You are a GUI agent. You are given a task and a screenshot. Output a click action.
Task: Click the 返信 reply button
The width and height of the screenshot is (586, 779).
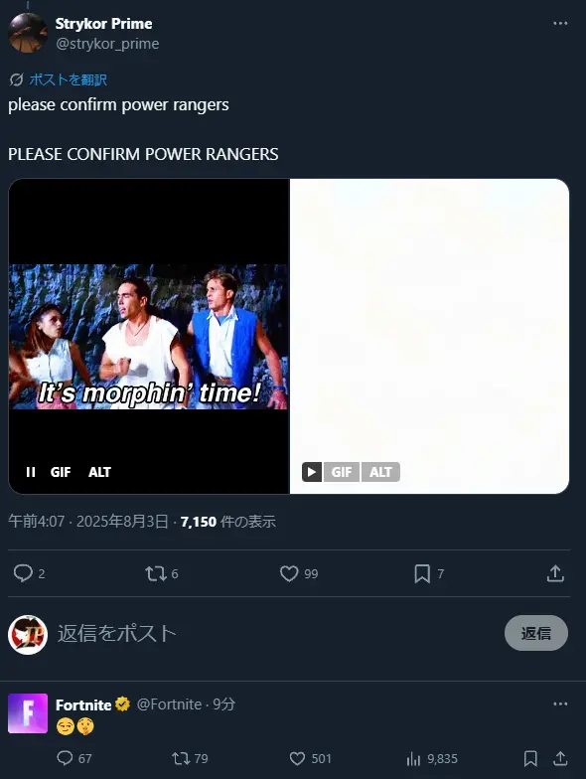pyautogui.click(x=536, y=633)
